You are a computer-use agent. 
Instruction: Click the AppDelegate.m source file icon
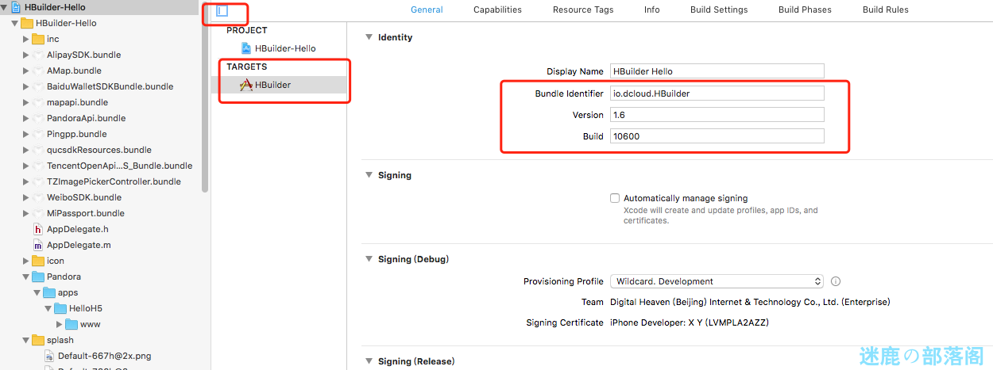click(x=37, y=245)
